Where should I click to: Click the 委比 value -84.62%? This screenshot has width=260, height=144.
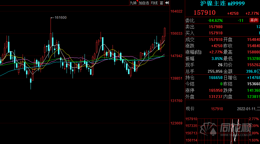[215, 20]
